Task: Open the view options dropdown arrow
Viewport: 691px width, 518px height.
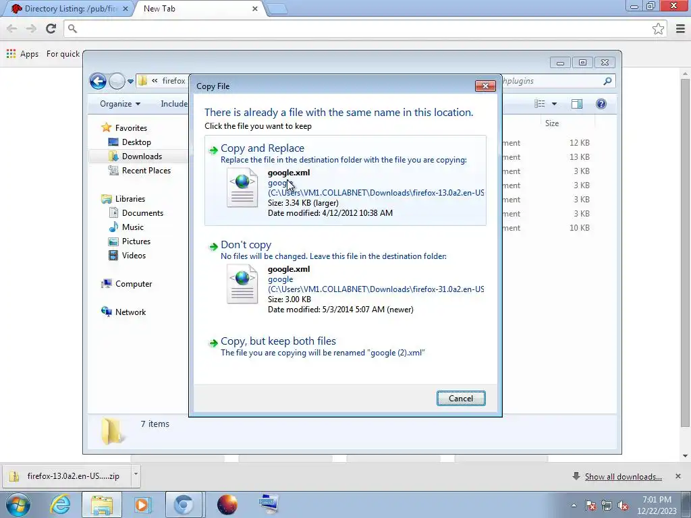Action: (555, 104)
